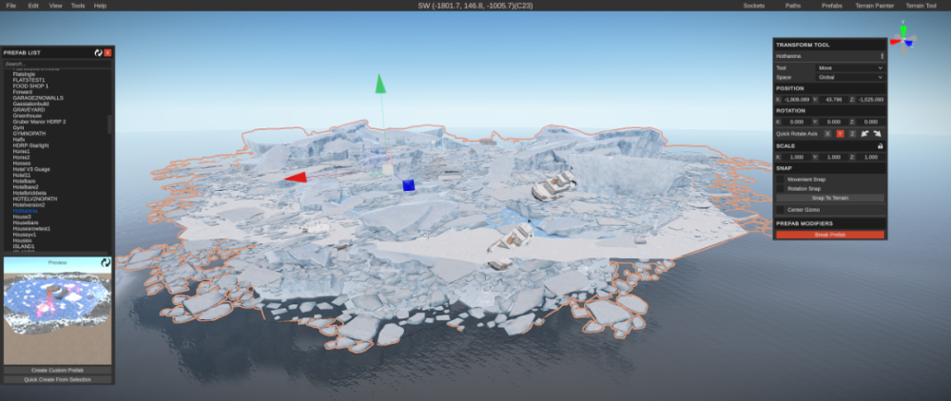
Task: Close the Prefab List panel
Action: pos(107,52)
